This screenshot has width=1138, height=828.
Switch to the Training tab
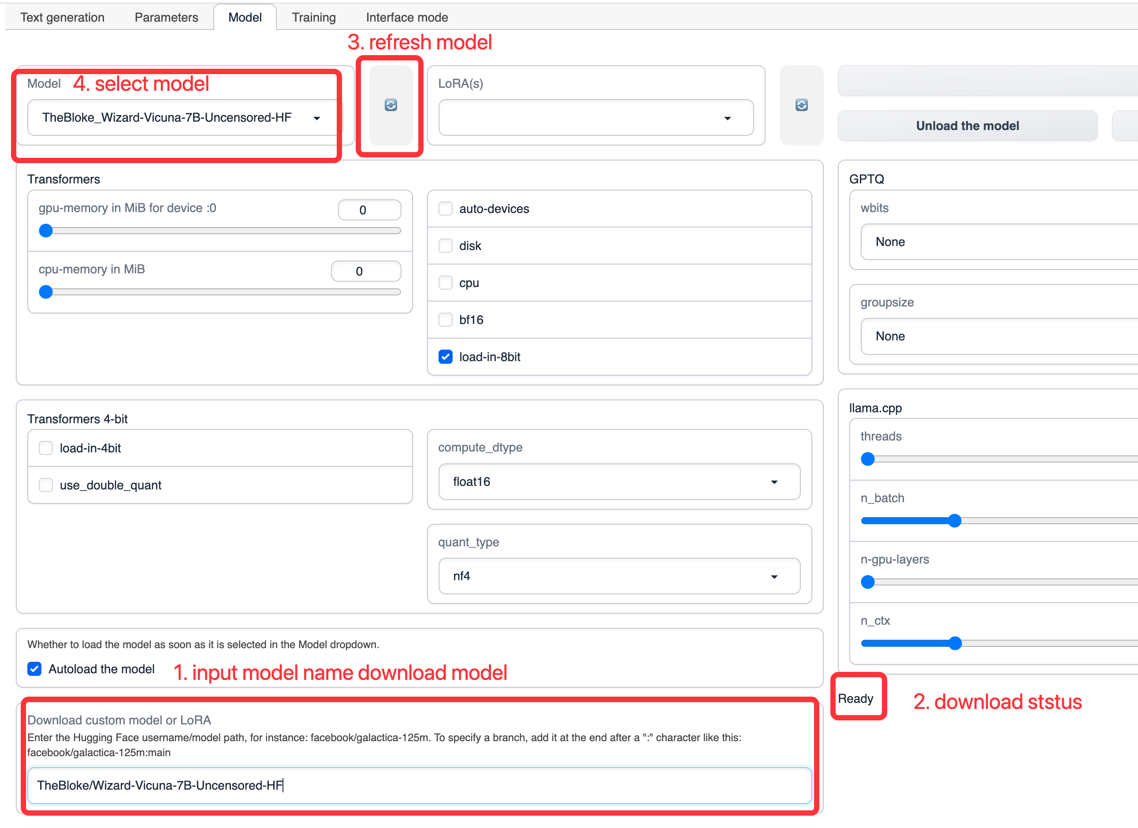click(314, 17)
